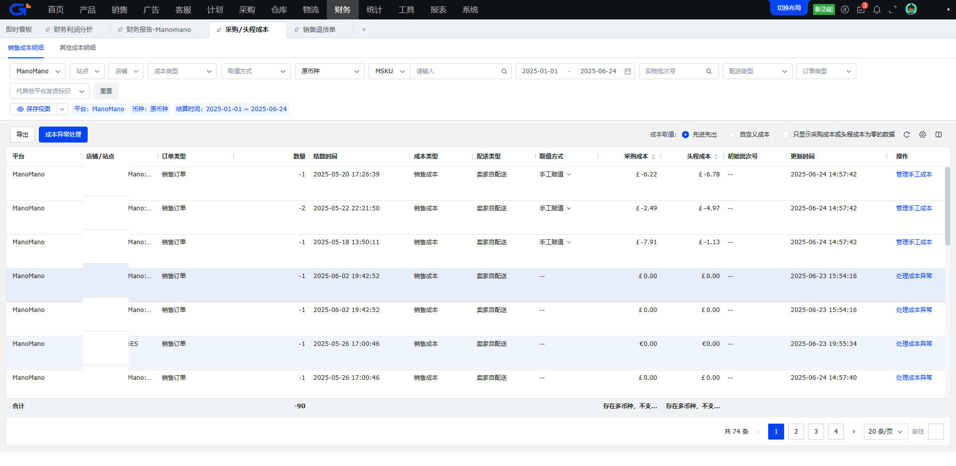Viewport: 956px width, 466px height.
Task: Select 自定义成本 radio option
Action: 732,135
